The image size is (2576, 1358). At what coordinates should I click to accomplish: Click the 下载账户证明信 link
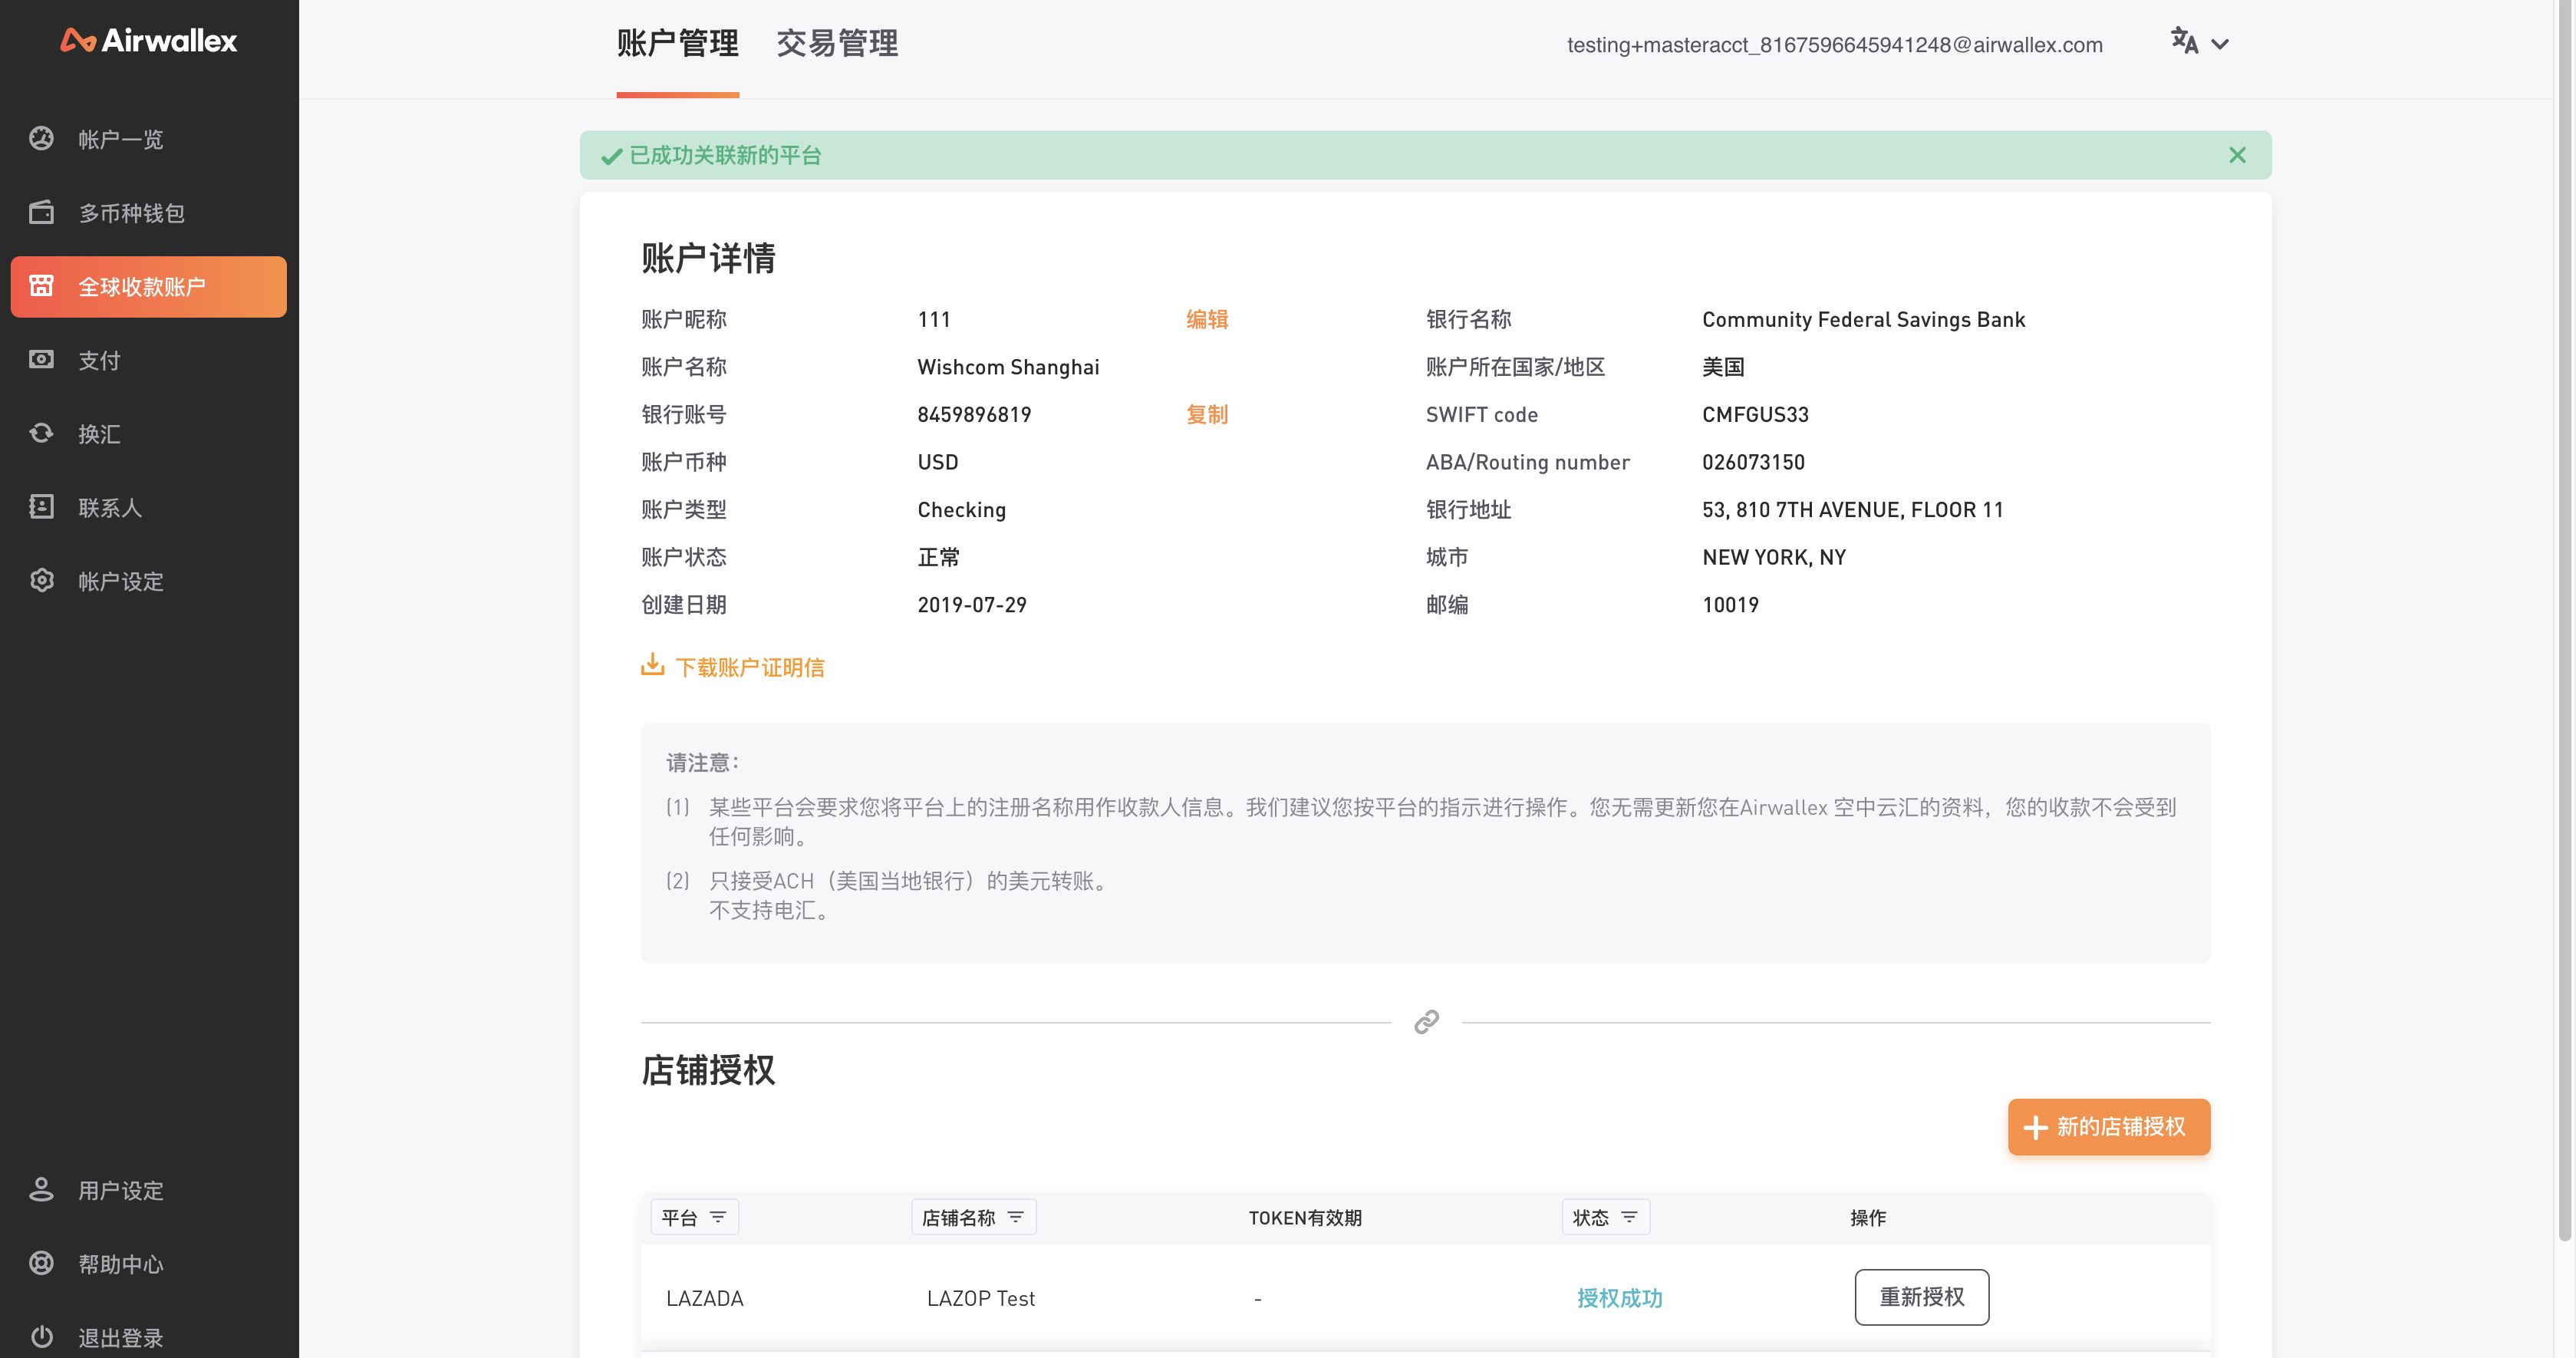pyautogui.click(x=749, y=667)
